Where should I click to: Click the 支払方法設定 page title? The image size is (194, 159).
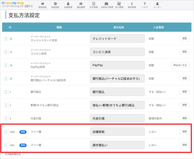(24, 15)
